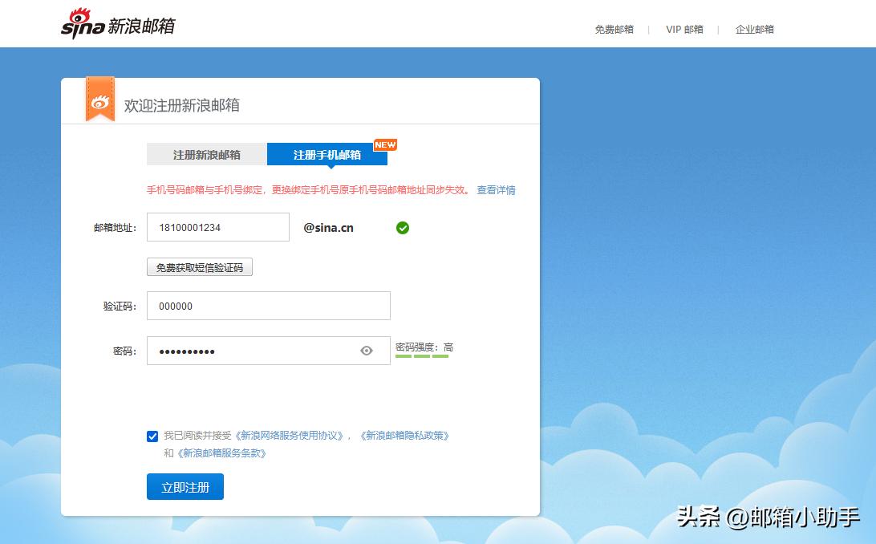Focus the 密码 password field
Viewport: 876px width, 544px height.
click(268, 351)
